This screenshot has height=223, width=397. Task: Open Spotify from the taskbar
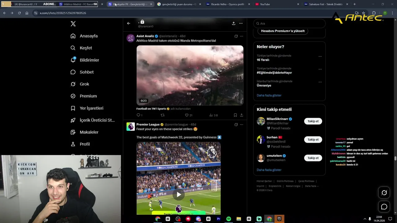coord(229,219)
